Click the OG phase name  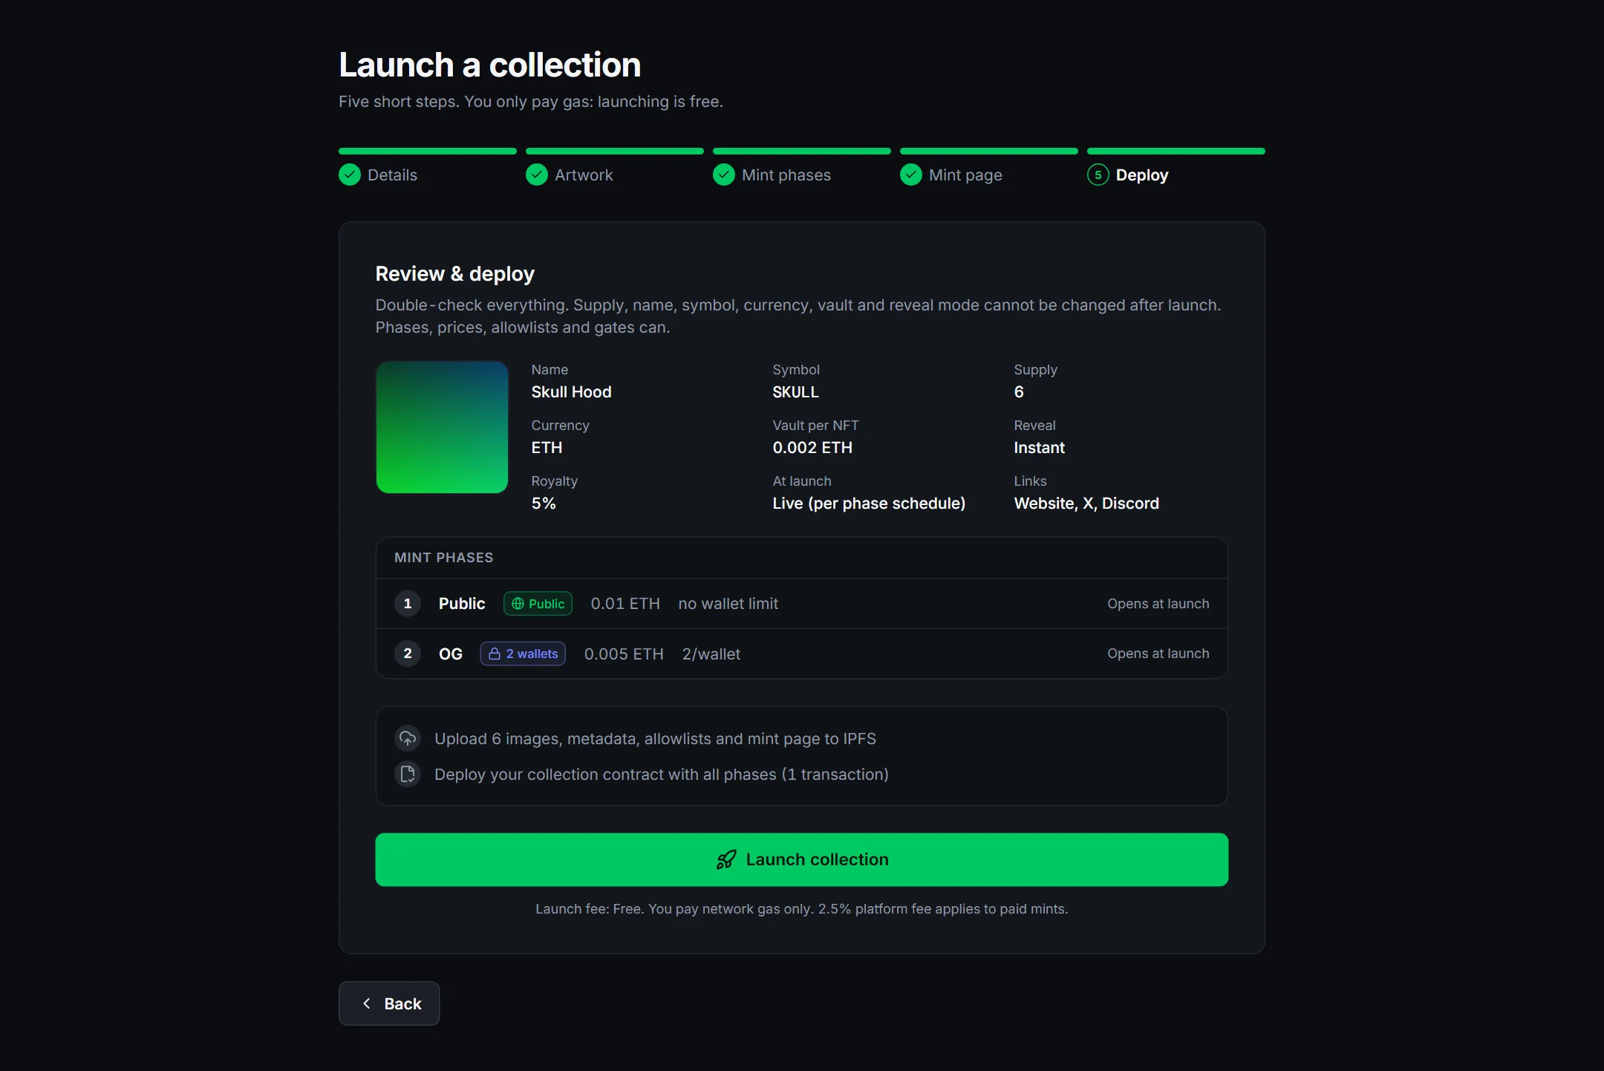(x=451, y=654)
